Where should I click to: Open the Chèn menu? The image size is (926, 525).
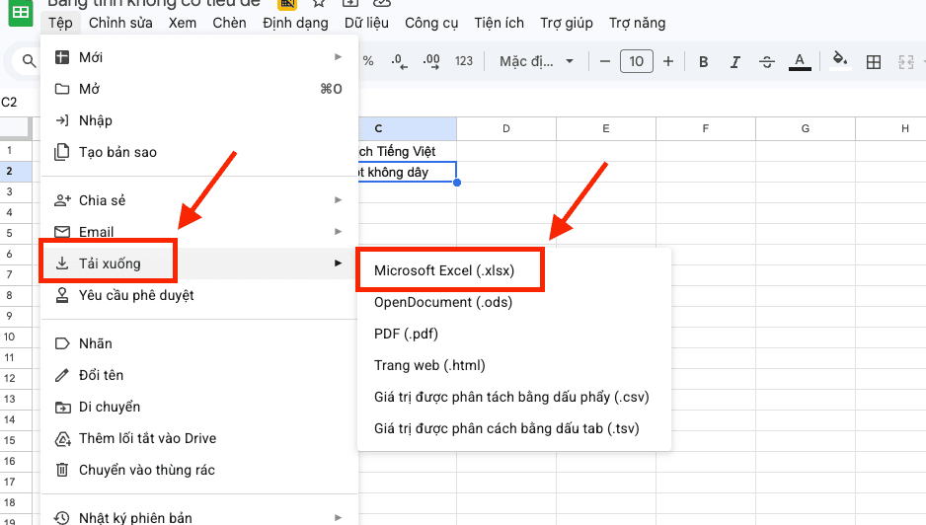[229, 23]
